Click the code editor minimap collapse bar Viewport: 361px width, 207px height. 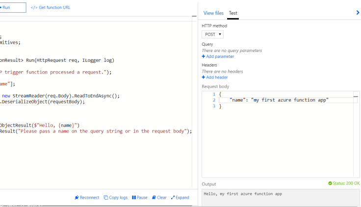194,16
